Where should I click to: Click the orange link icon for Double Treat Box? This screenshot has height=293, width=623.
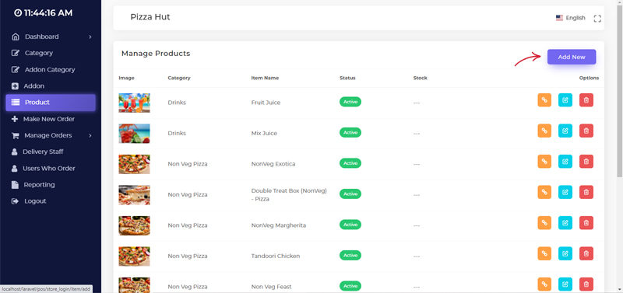click(x=544, y=192)
